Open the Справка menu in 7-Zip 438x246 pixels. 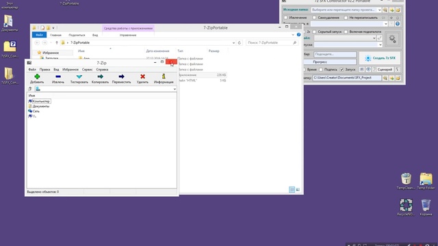[x=102, y=70]
